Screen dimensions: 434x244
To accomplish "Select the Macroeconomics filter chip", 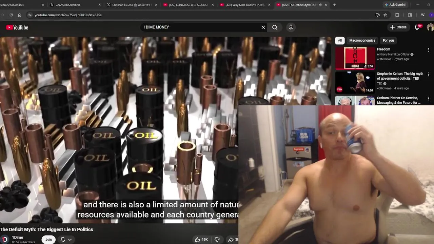I will [x=362, y=40].
